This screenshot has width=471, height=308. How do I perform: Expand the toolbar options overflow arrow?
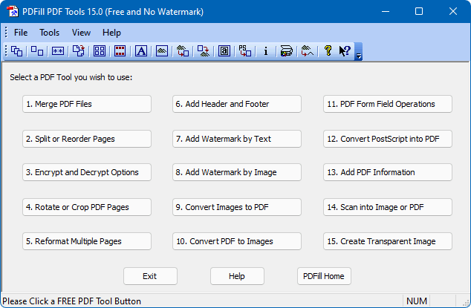[x=358, y=52]
